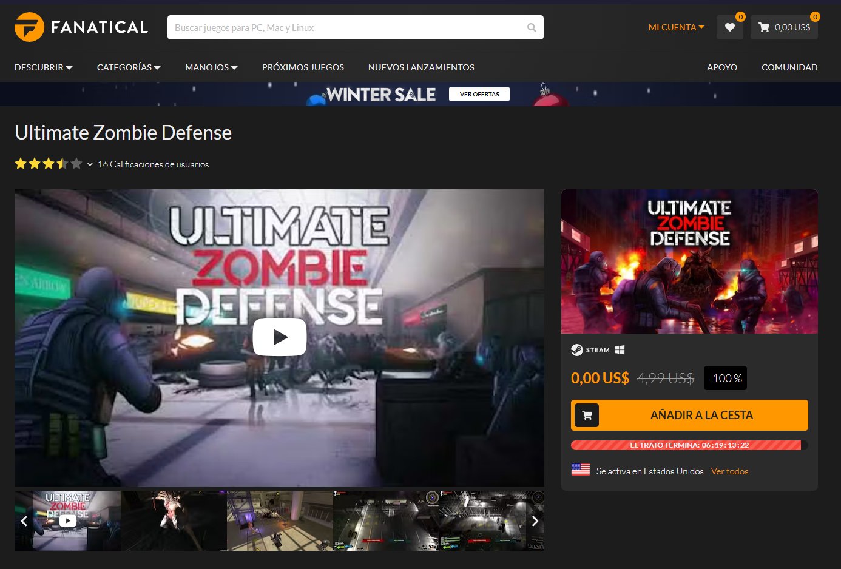Click the United States flag icon

[x=581, y=470]
